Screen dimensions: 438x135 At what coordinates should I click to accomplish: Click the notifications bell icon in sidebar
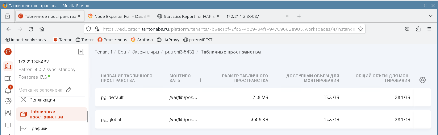(x=8, y=90)
